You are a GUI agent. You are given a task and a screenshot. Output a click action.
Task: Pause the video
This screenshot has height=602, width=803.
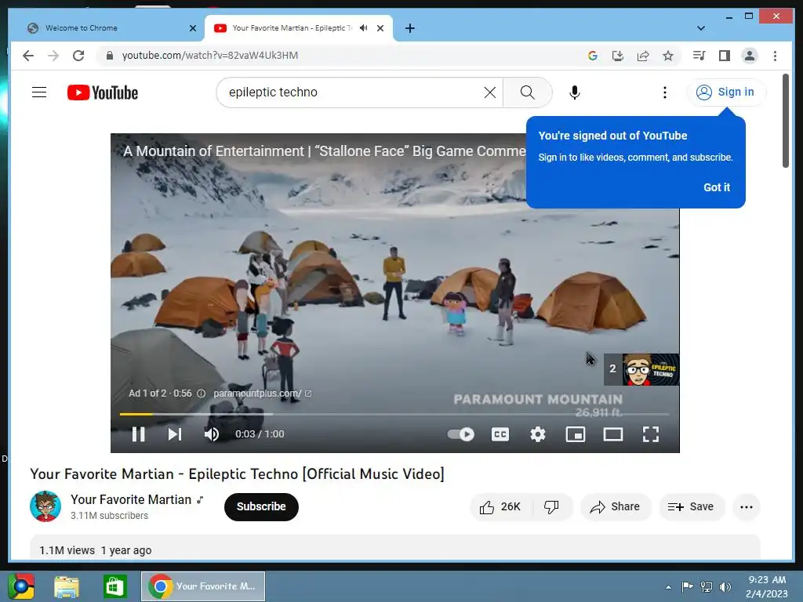pos(139,434)
